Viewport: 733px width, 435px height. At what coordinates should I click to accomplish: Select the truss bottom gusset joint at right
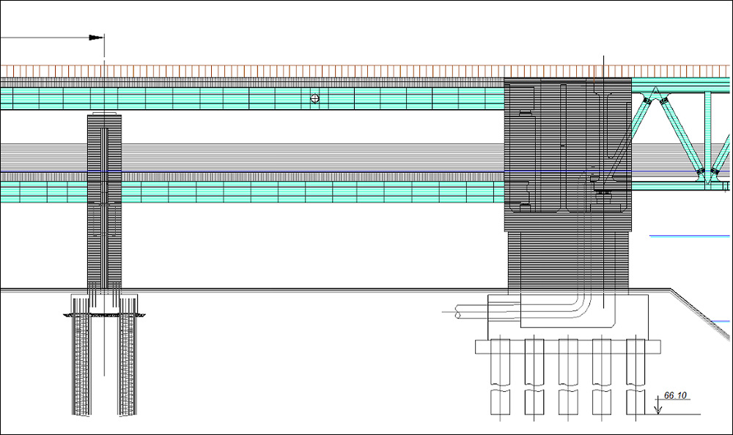(704, 174)
